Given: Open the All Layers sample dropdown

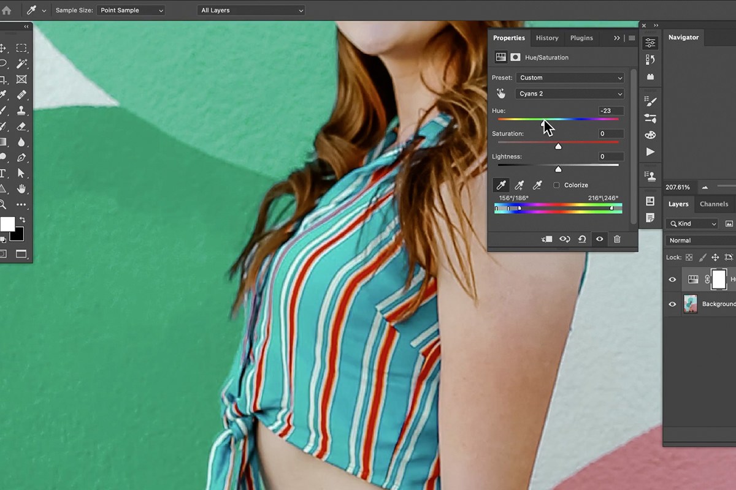Looking at the screenshot, I should (x=251, y=10).
